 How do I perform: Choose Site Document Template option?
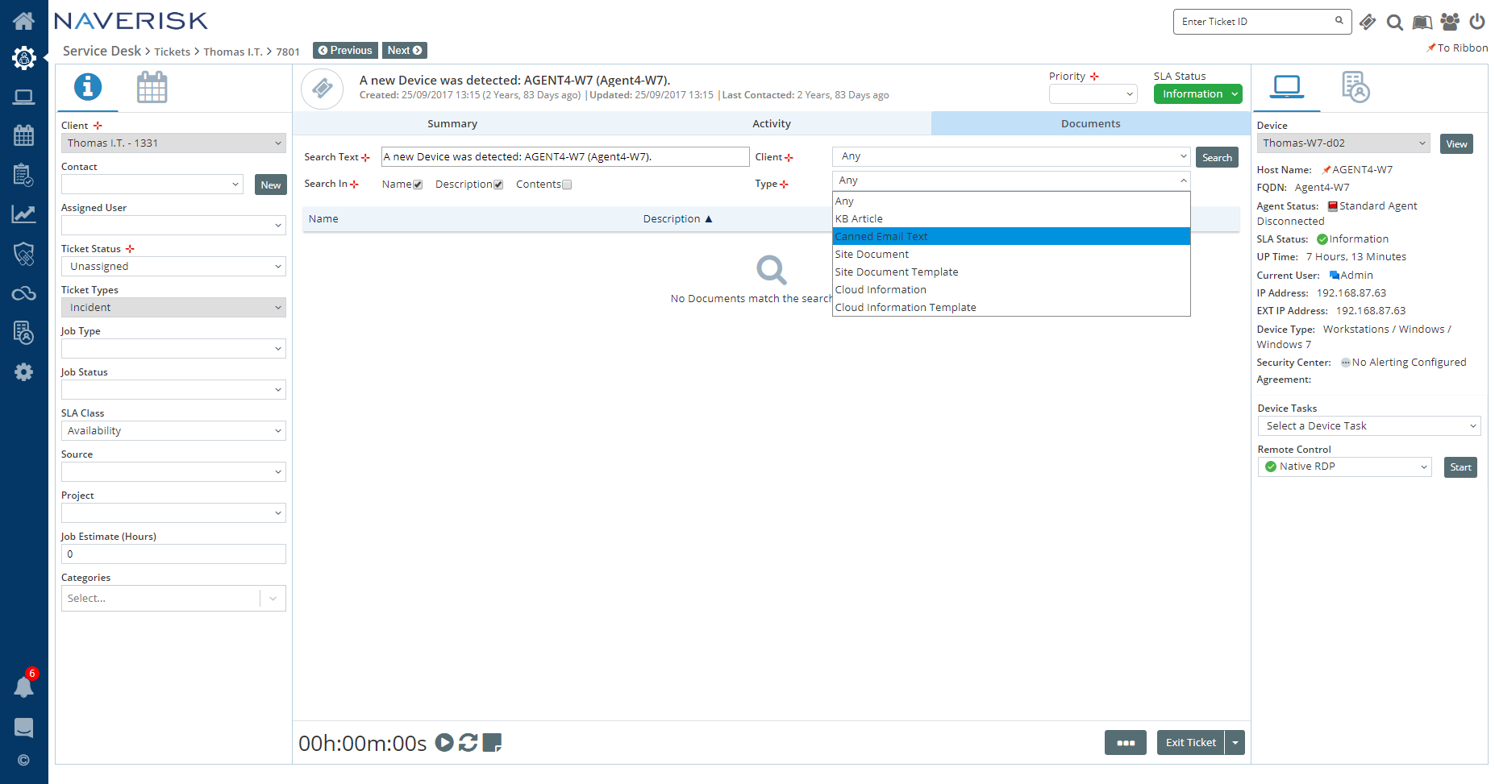(1011, 272)
